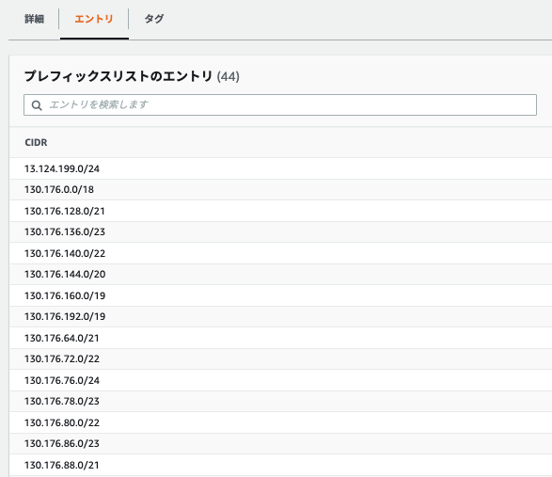This screenshot has height=477, width=552.
Task: Select entry 130.176.160.0/19
Action: 65,295
